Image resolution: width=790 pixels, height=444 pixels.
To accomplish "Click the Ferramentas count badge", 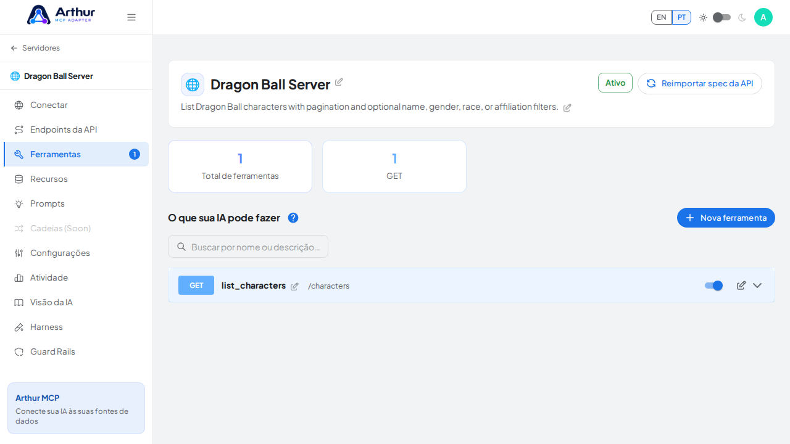I will 135,154.
